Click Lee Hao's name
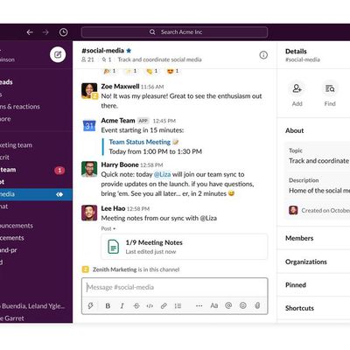Screen dimensions: 350x350 click(x=113, y=208)
